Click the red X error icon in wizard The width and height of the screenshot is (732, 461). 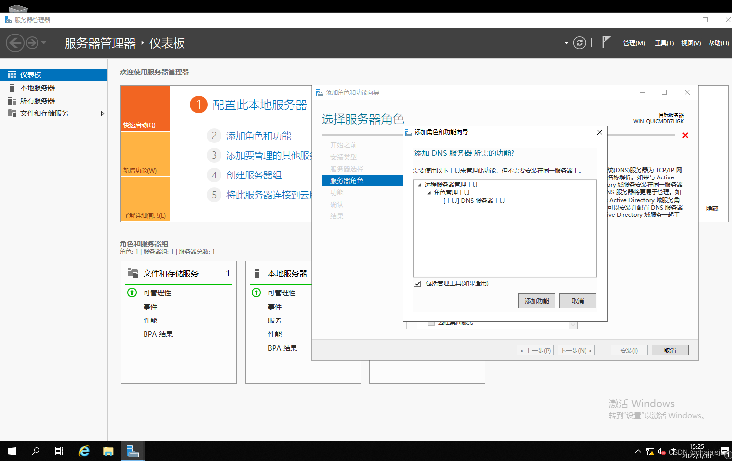(685, 135)
